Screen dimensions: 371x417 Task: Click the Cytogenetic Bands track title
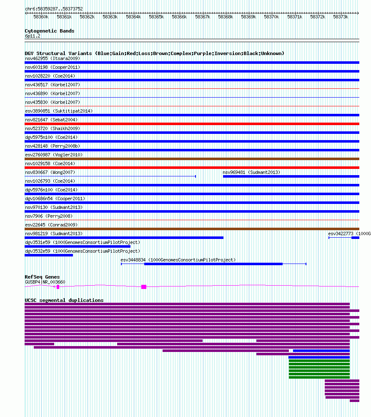(50, 31)
